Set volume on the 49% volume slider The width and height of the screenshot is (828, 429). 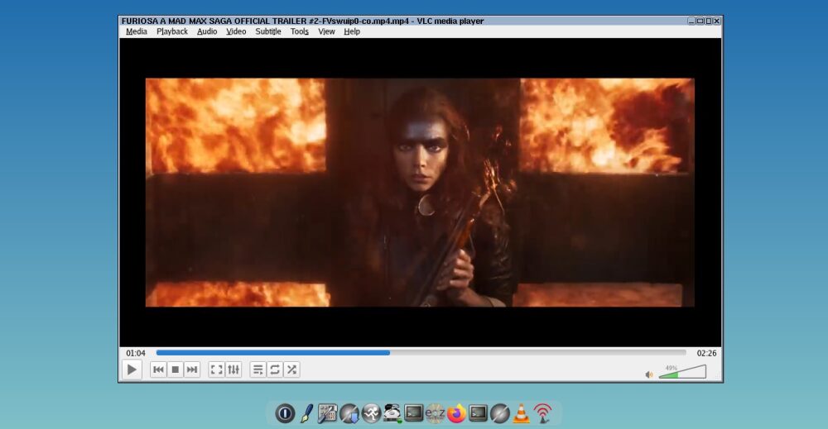682,372
